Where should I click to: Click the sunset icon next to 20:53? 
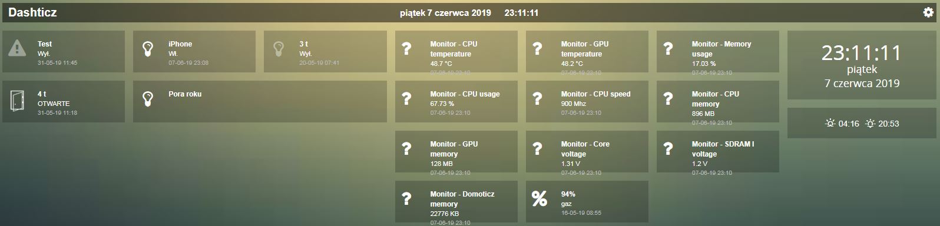point(870,124)
